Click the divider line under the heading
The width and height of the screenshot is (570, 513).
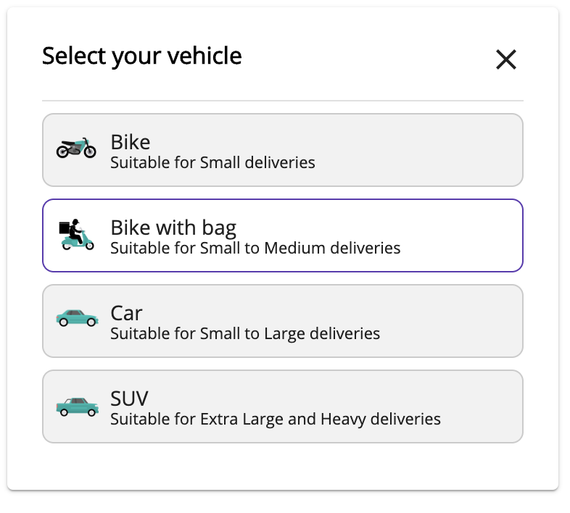click(x=282, y=100)
